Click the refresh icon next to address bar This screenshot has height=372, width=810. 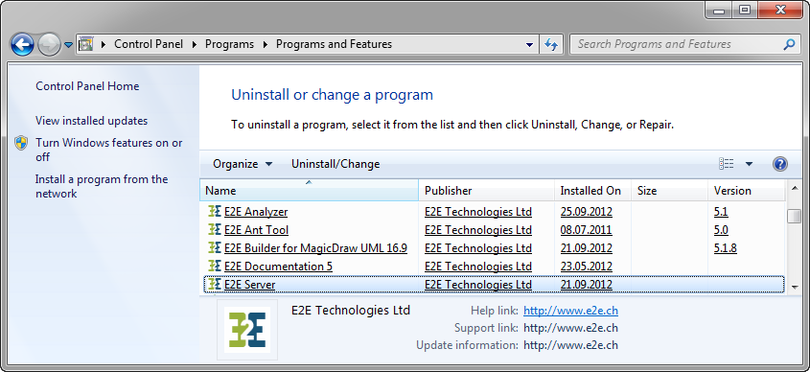point(551,44)
